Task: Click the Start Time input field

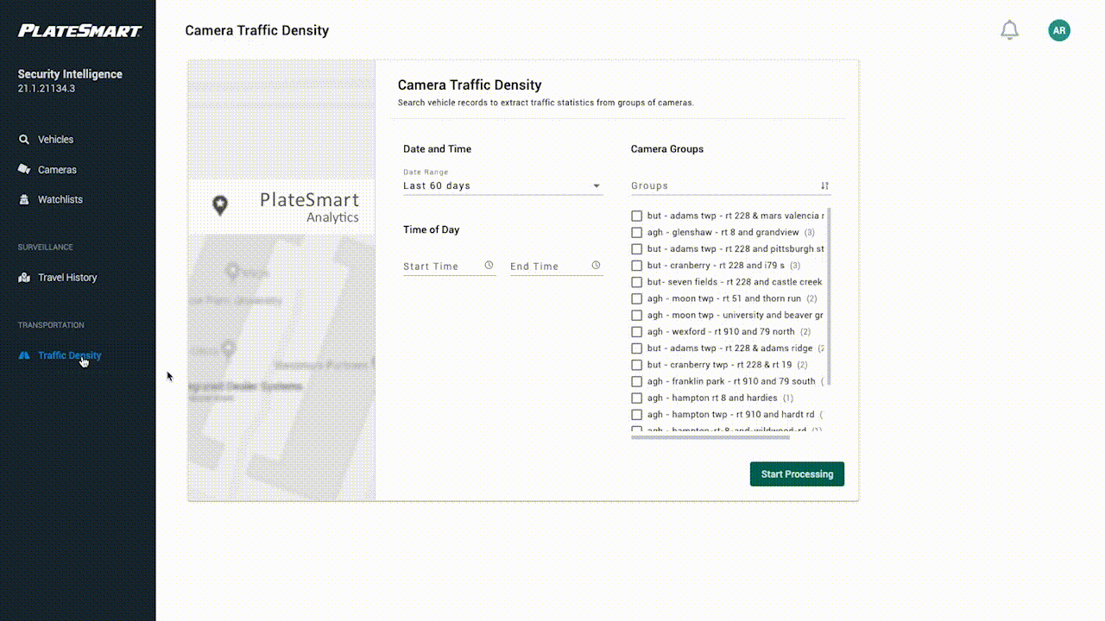Action: (449, 267)
